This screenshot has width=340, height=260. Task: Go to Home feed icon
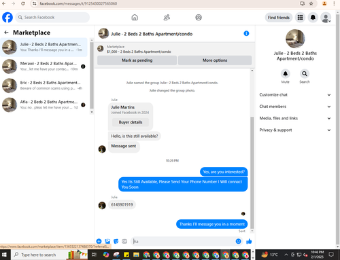click(135, 18)
